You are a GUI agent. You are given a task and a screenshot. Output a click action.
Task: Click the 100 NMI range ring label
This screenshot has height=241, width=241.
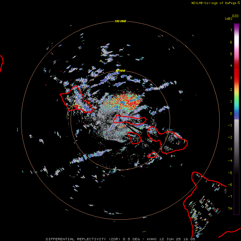(x=120, y=21)
